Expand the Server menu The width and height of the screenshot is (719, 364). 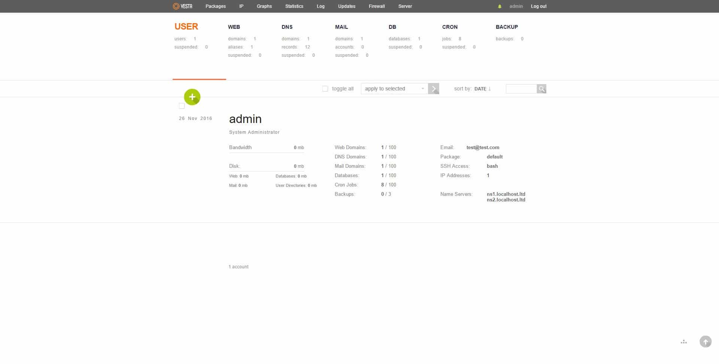tap(405, 6)
